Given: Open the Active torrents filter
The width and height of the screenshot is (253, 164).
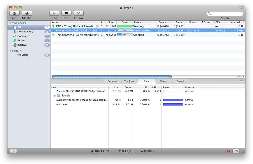Looking at the screenshot, I should 21,41.
